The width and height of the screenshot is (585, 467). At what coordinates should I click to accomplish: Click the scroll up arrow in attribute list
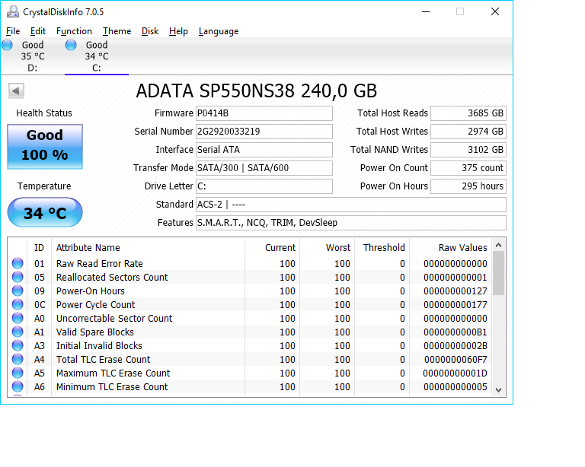click(498, 245)
